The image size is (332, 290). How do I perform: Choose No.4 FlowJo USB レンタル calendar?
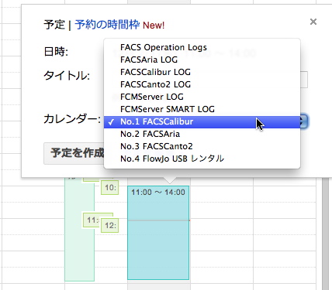pyautogui.click(x=202, y=159)
